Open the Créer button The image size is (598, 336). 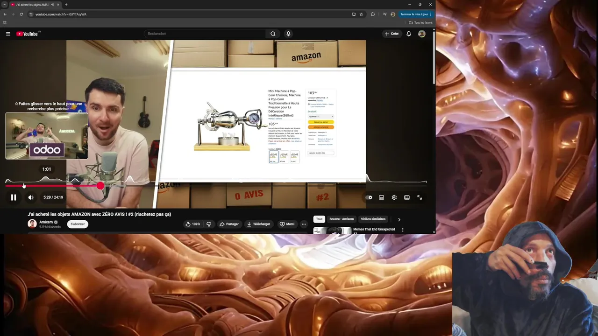392,34
